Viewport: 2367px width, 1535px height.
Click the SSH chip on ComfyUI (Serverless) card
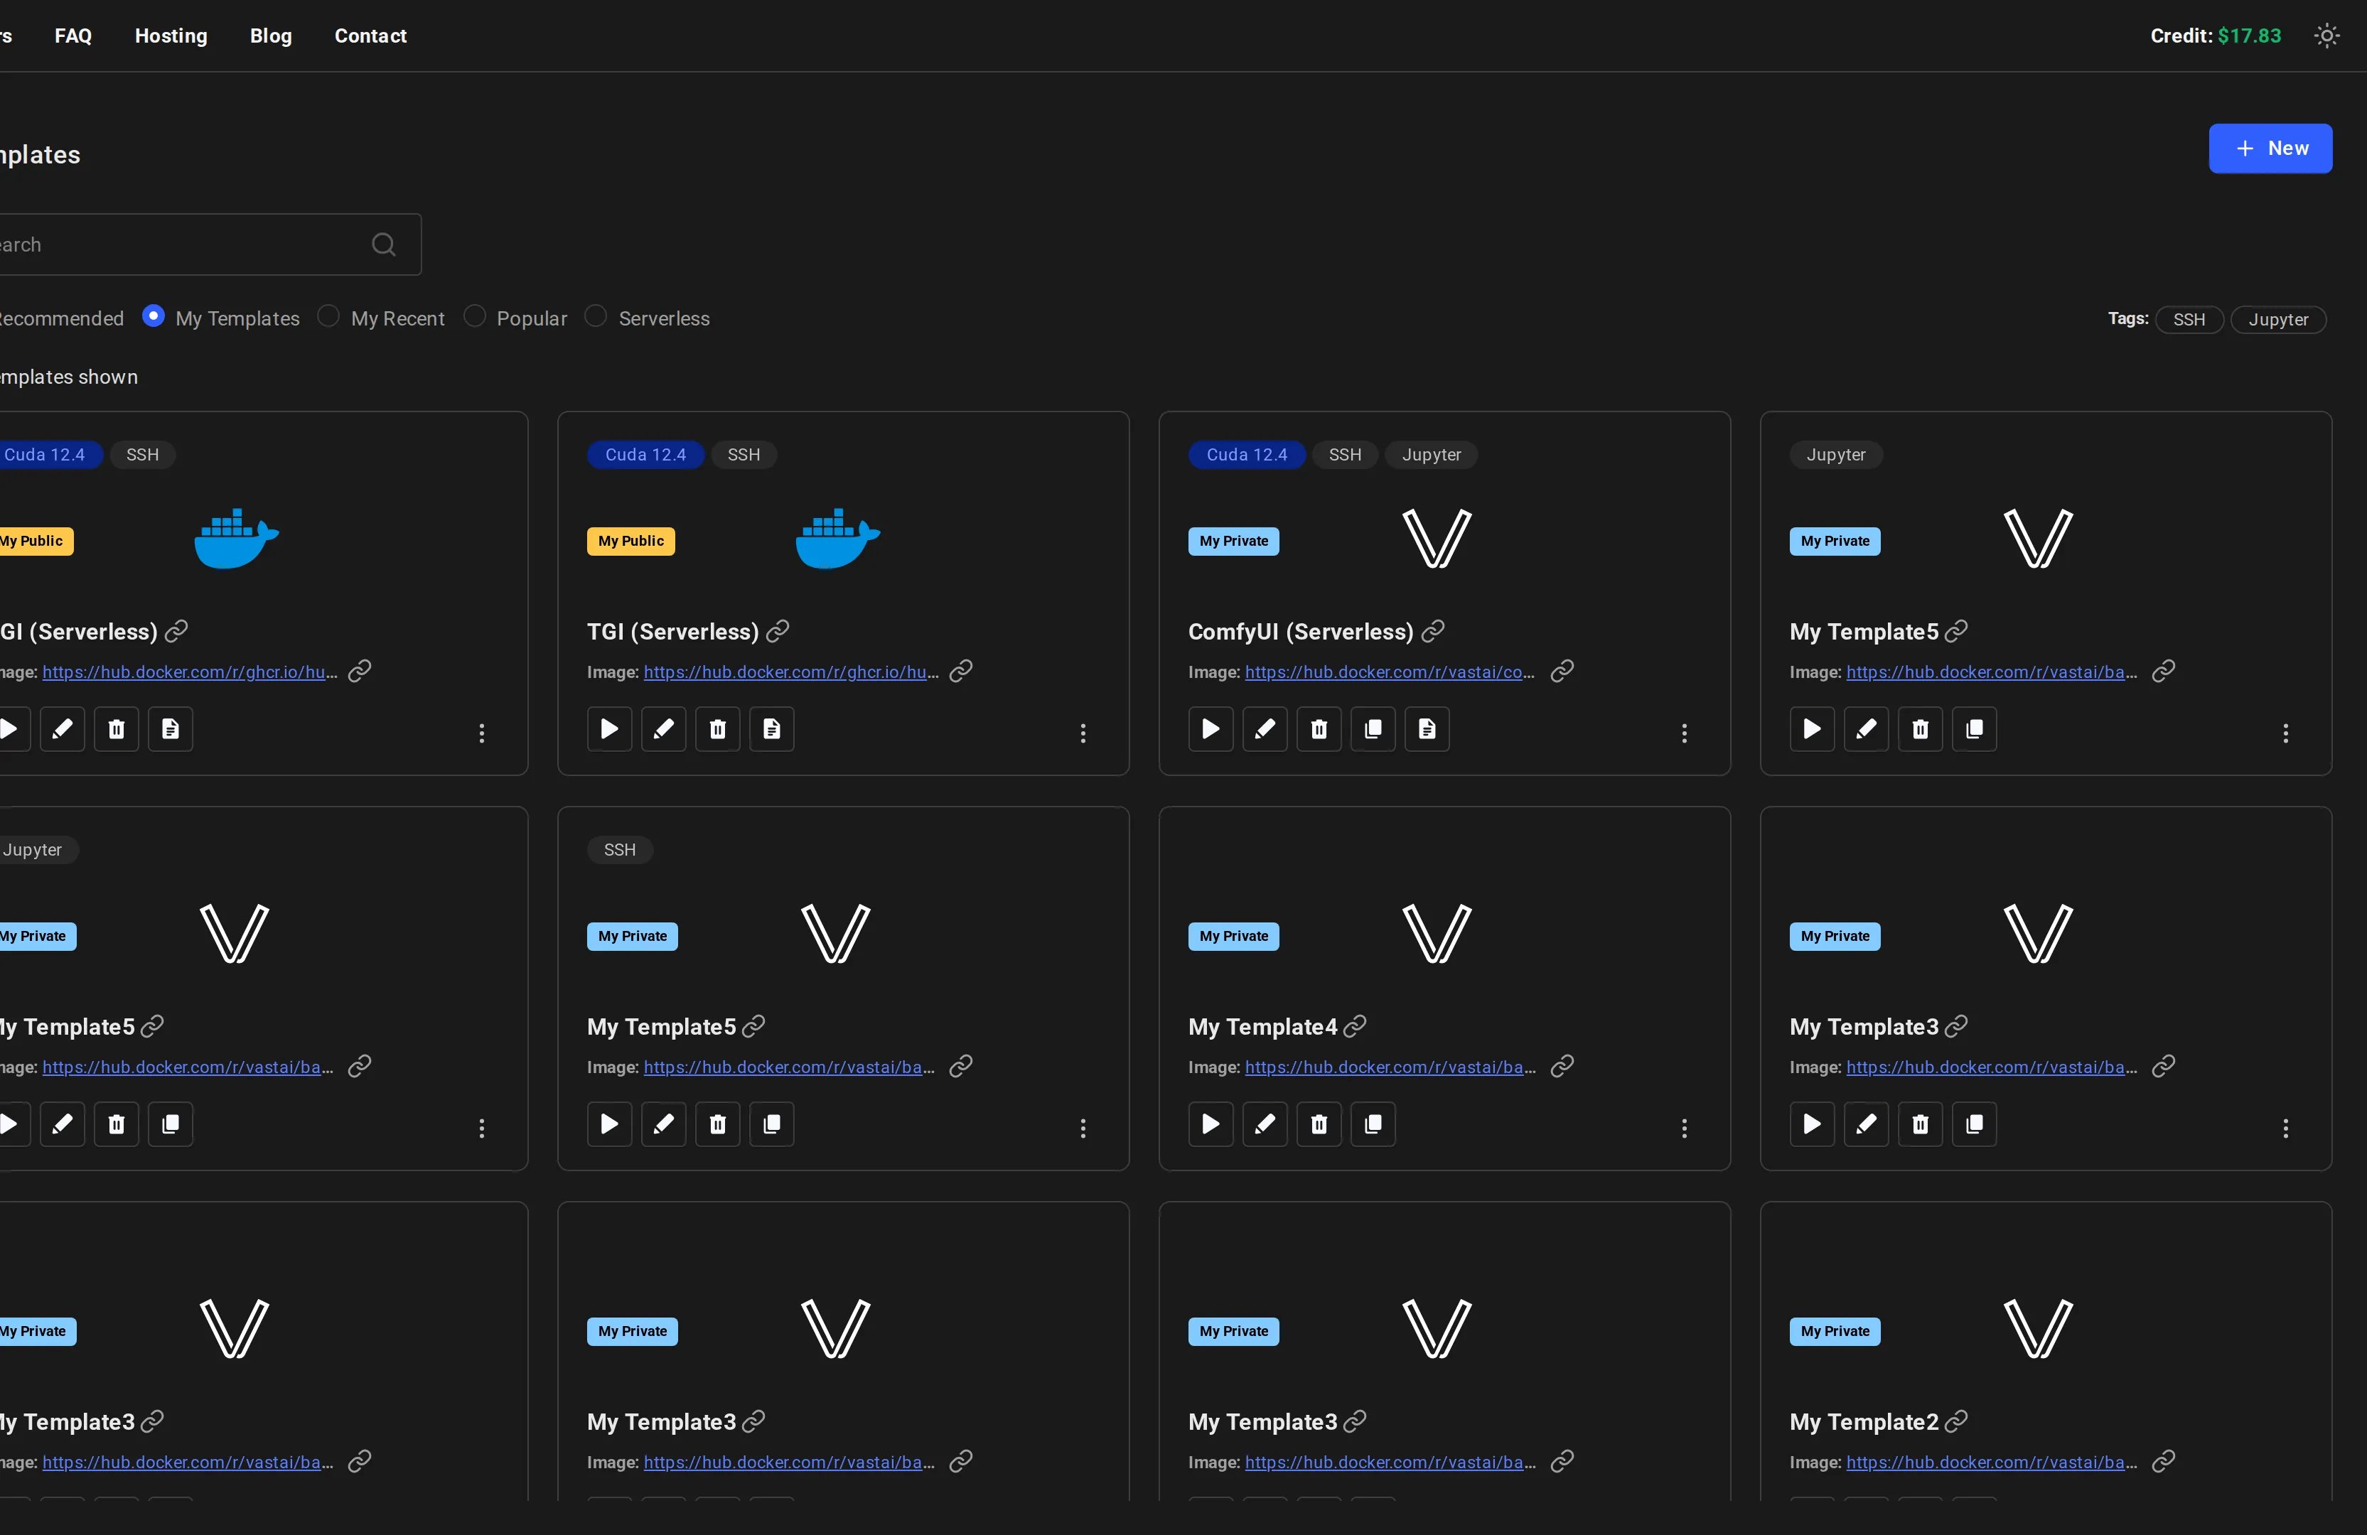point(1345,454)
